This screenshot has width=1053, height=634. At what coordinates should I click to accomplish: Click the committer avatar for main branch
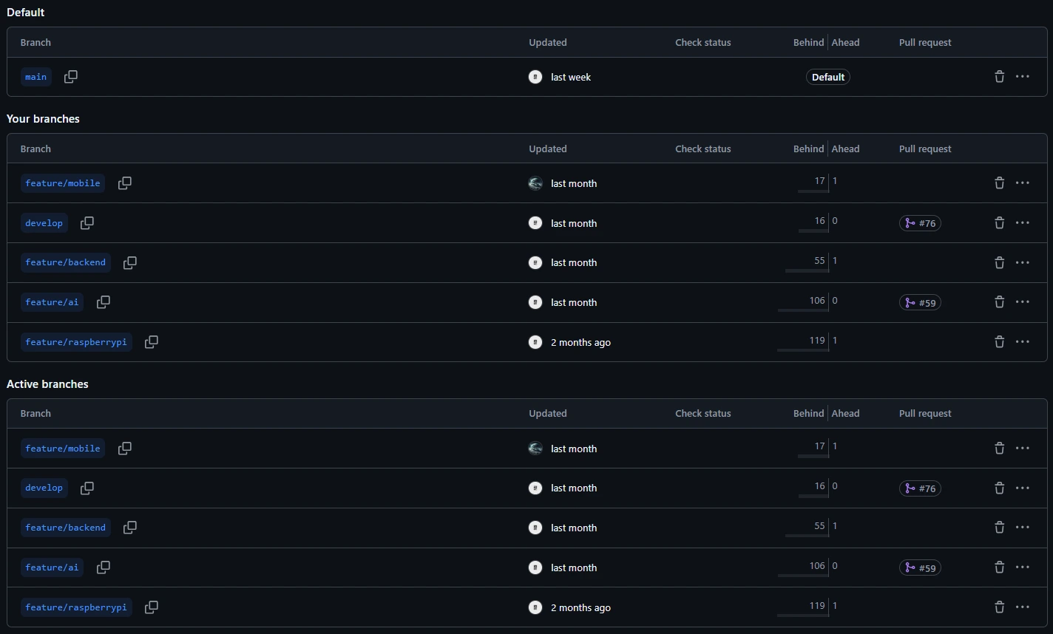pyautogui.click(x=535, y=77)
